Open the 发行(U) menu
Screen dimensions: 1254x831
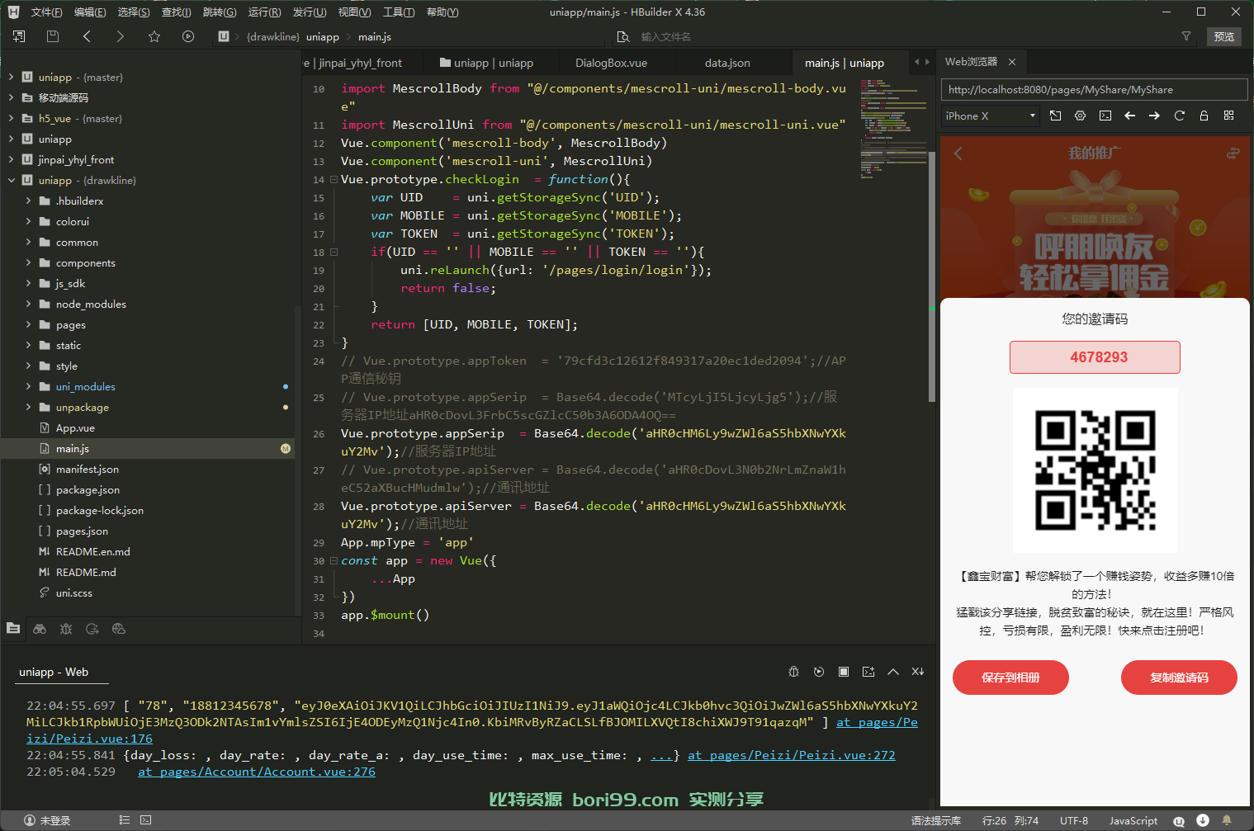(x=310, y=12)
